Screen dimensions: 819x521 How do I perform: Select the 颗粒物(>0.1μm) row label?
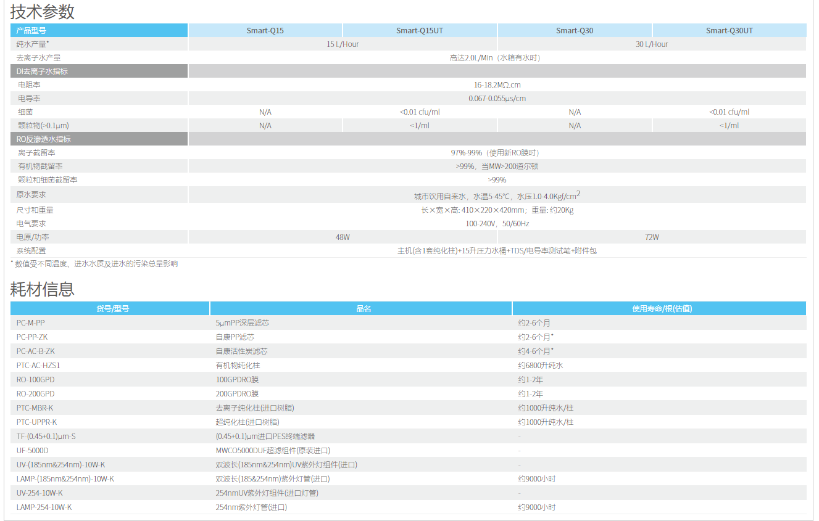click(43, 126)
